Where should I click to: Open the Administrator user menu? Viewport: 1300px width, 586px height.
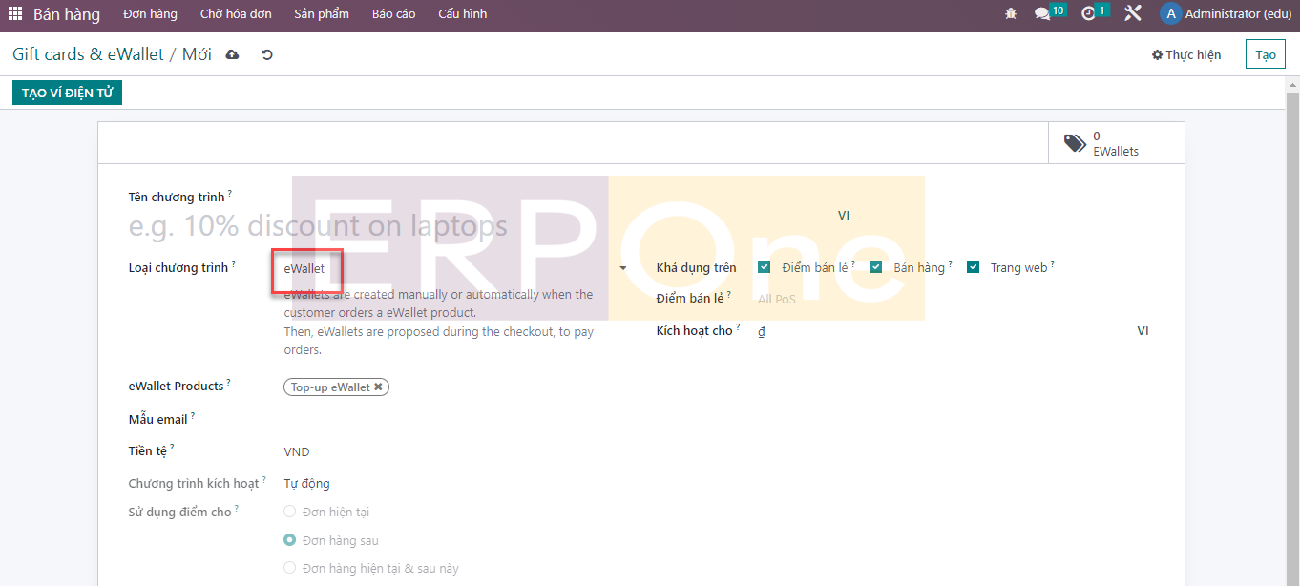1225,14
